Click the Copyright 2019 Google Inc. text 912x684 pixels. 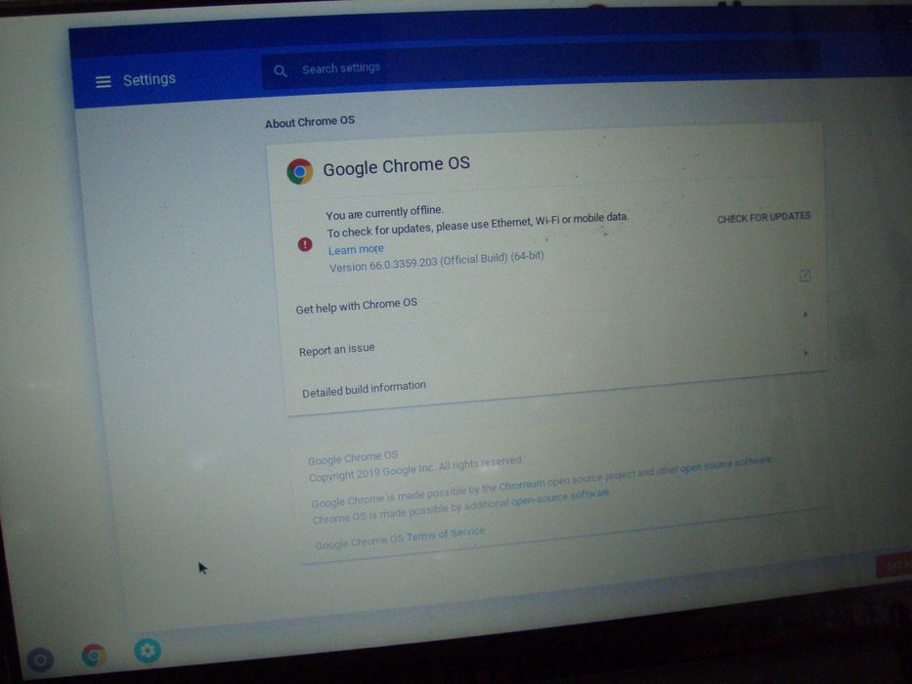pos(415,469)
